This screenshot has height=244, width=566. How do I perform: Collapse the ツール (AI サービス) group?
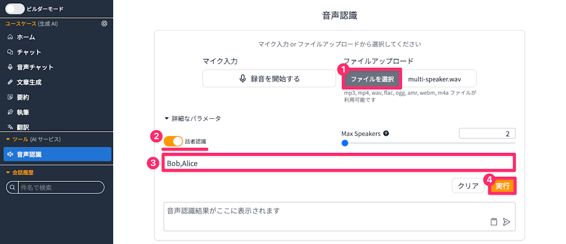click(x=33, y=139)
